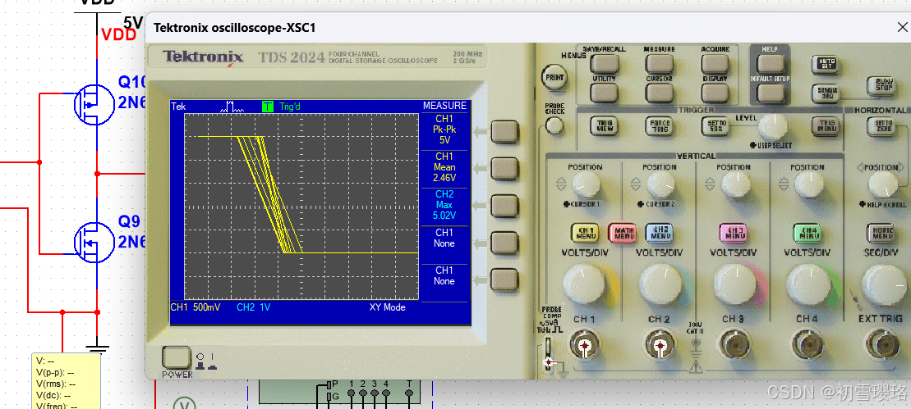Click the horizontal POSITION knob
The height and width of the screenshot is (409, 911).
[x=882, y=185]
